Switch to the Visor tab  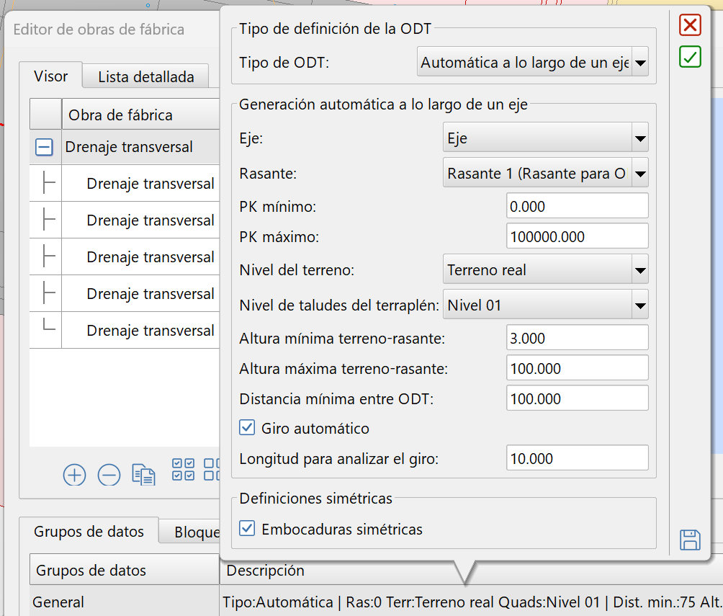50,76
